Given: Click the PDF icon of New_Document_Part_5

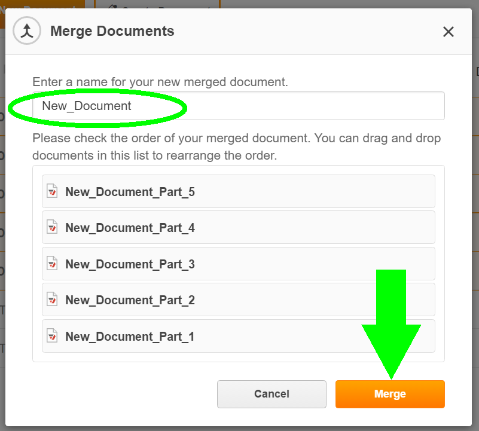Looking at the screenshot, I should (x=52, y=191).
